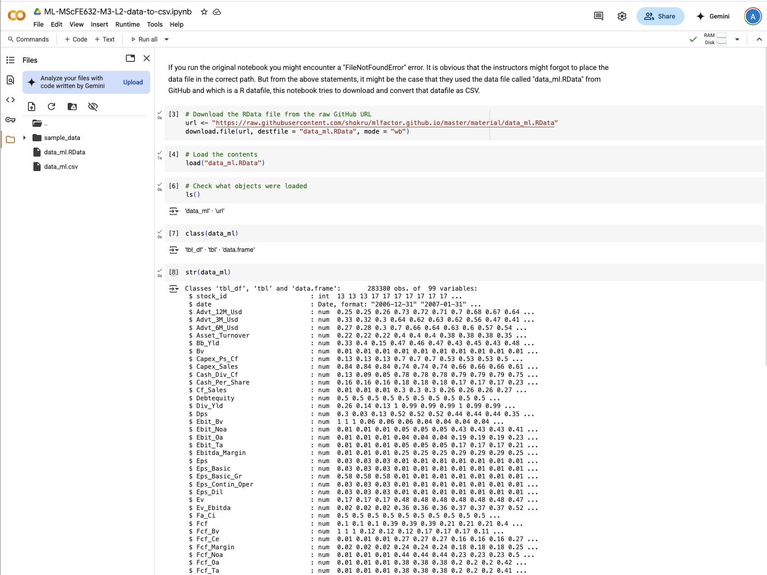Go to the parent folder entry
The image size is (767, 575).
40,123
